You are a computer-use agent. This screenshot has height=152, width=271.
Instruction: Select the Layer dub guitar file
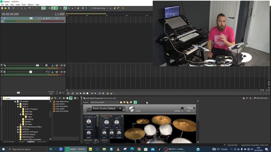(x=61, y=106)
